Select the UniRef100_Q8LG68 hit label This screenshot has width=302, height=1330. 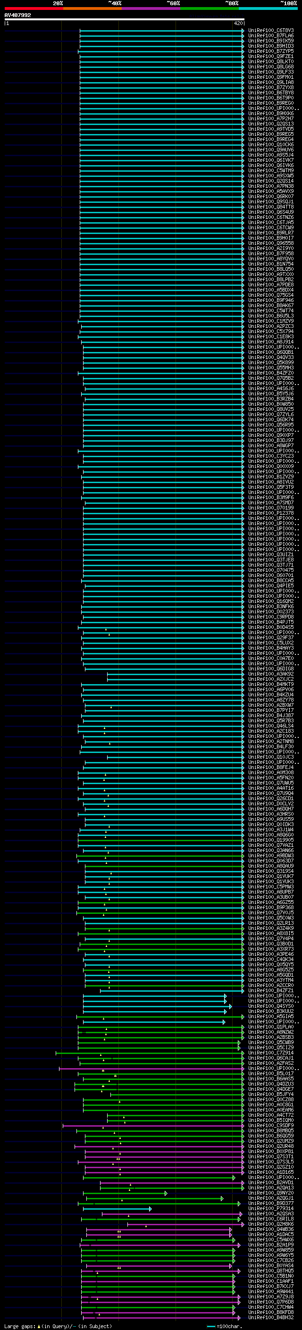[x=271, y=67]
